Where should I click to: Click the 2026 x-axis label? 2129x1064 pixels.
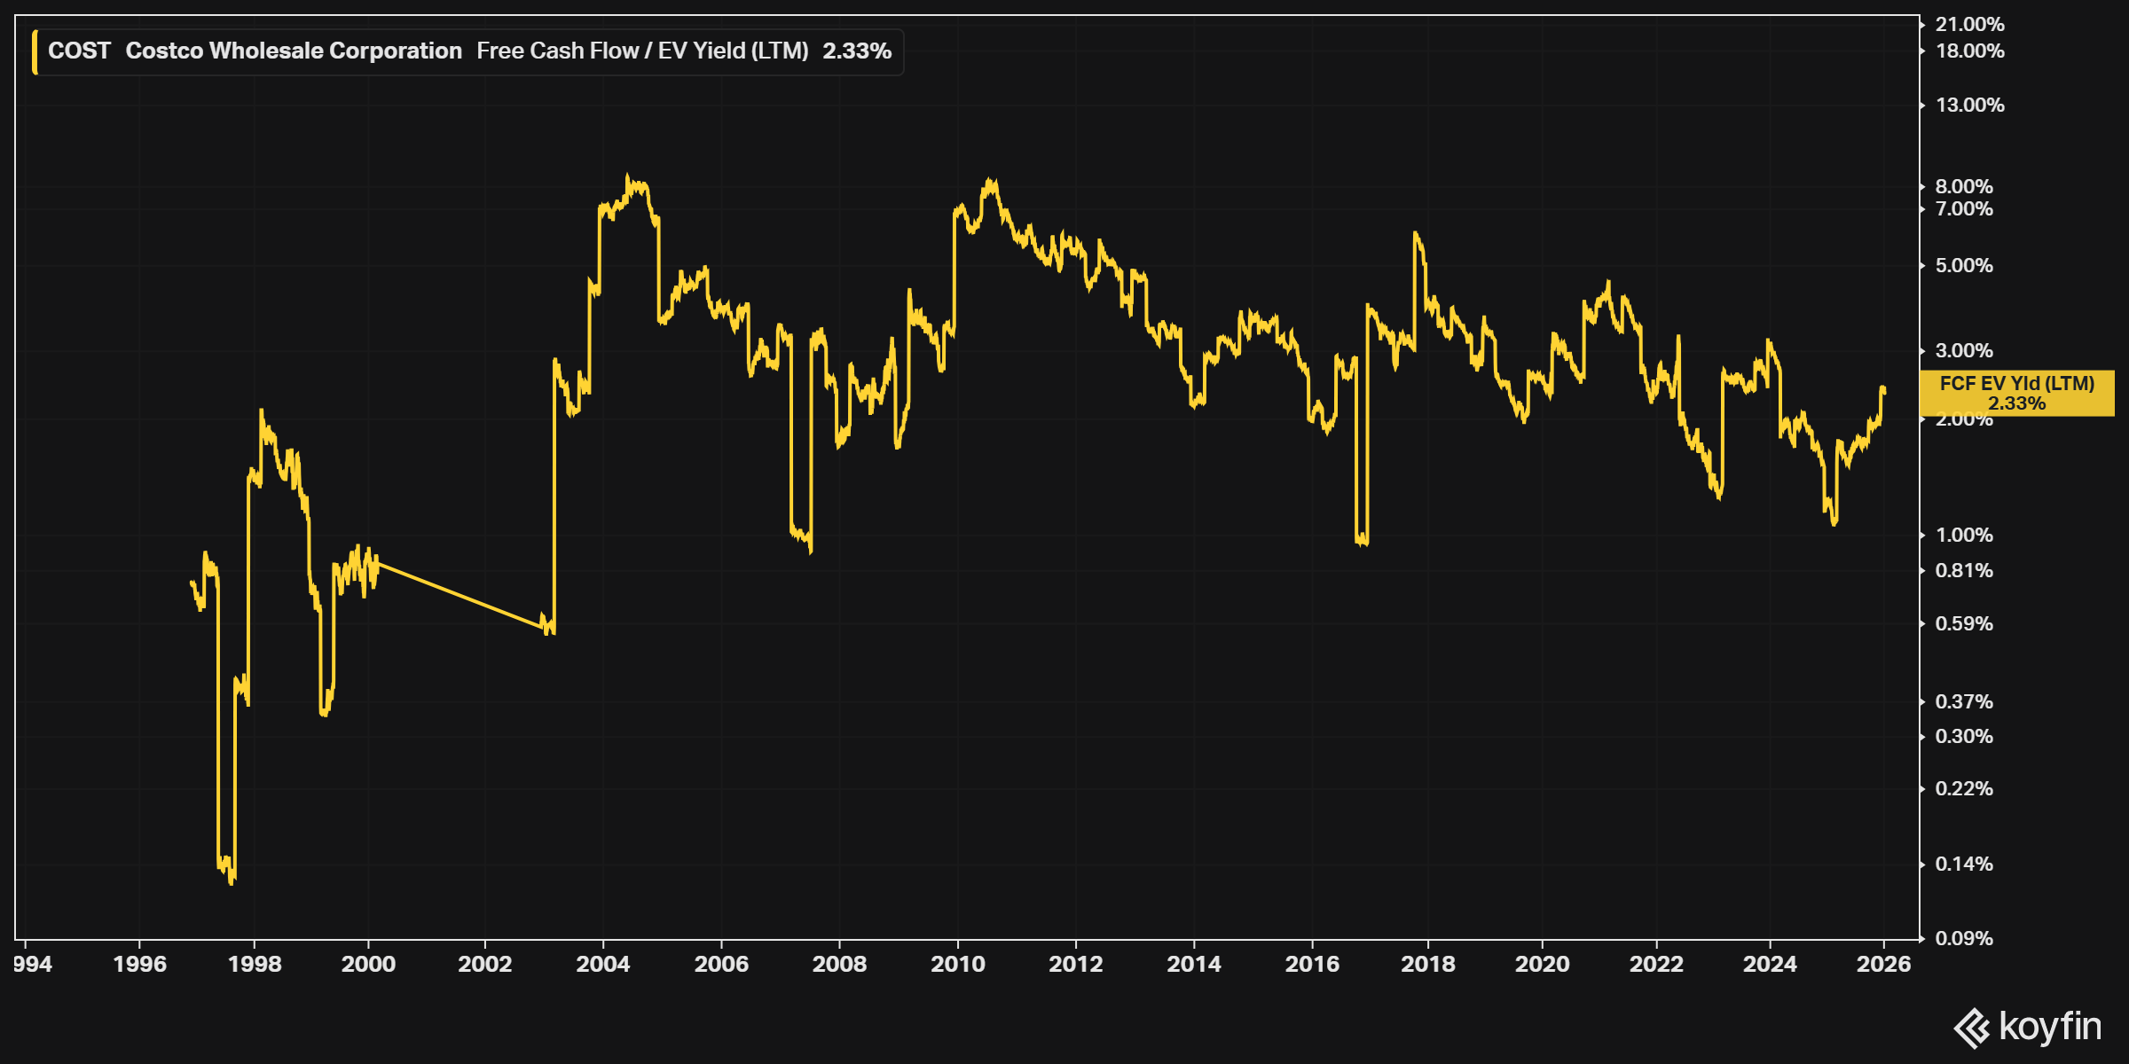[x=1883, y=965]
